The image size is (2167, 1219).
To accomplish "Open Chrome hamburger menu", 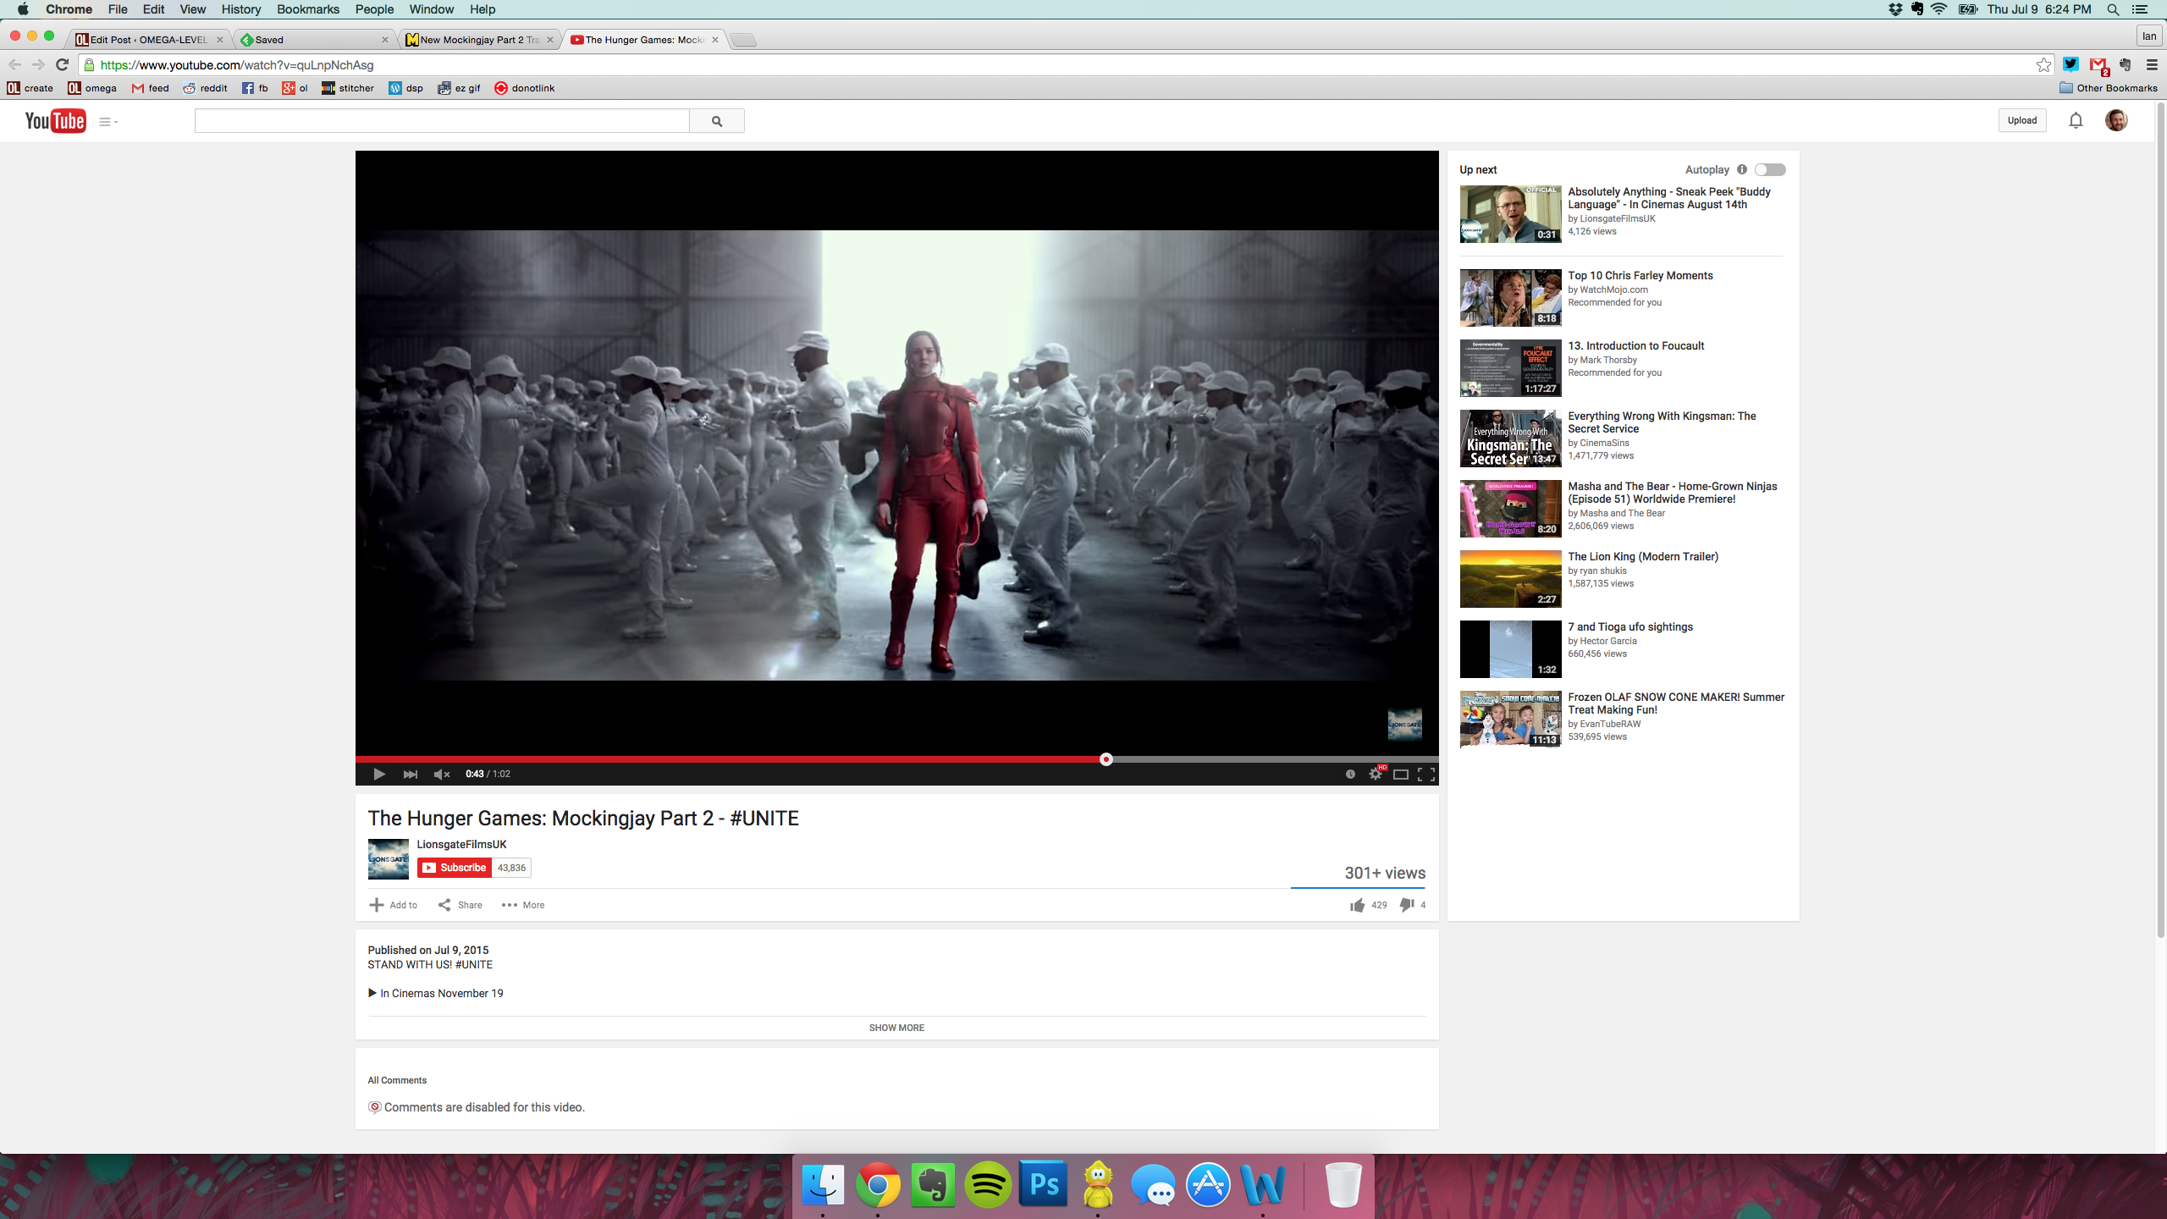I will (2152, 64).
